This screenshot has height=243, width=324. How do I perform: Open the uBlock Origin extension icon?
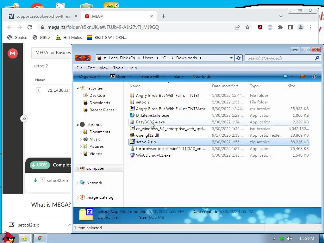click(260, 27)
